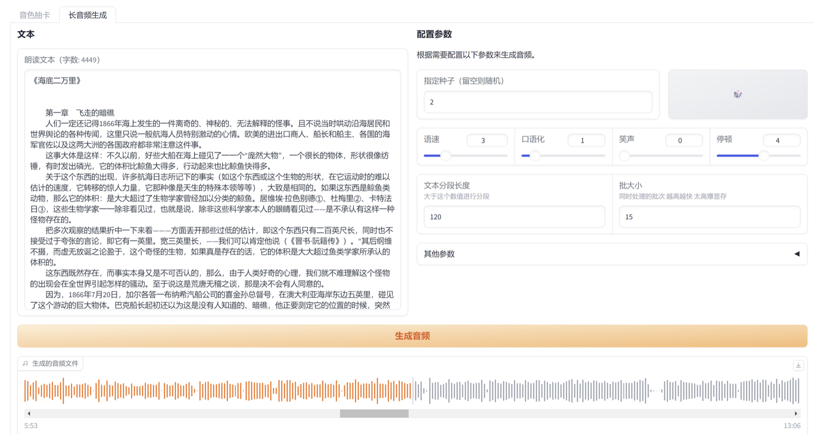The width and height of the screenshot is (816, 445).
Task: Click the 5:53 current time label
Action: pyautogui.click(x=31, y=426)
